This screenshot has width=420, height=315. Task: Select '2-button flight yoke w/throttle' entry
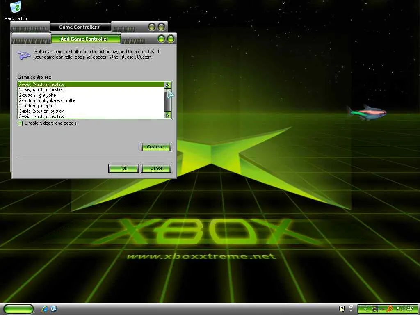[91, 100]
